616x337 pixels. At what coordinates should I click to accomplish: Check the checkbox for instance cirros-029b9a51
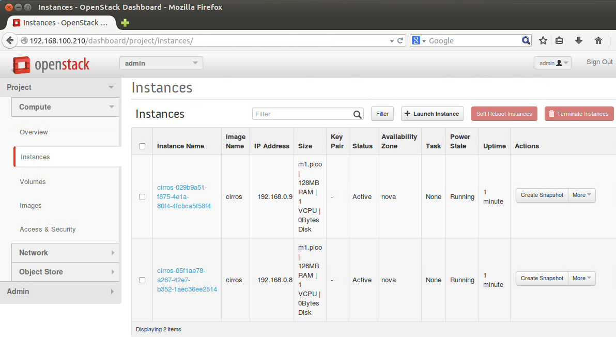click(142, 196)
